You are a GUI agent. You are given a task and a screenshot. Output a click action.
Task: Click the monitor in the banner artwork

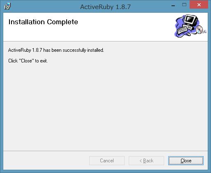pos(190,20)
